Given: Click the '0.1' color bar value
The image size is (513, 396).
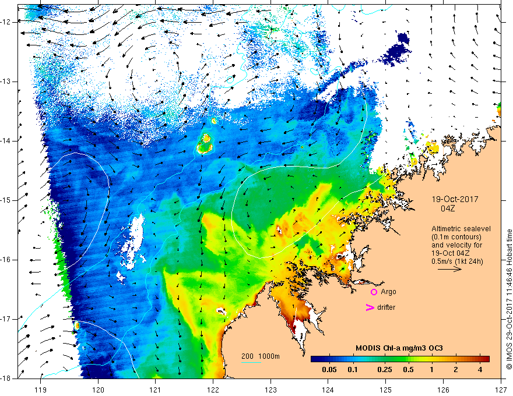Looking at the screenshot, I should pos(352,370).
